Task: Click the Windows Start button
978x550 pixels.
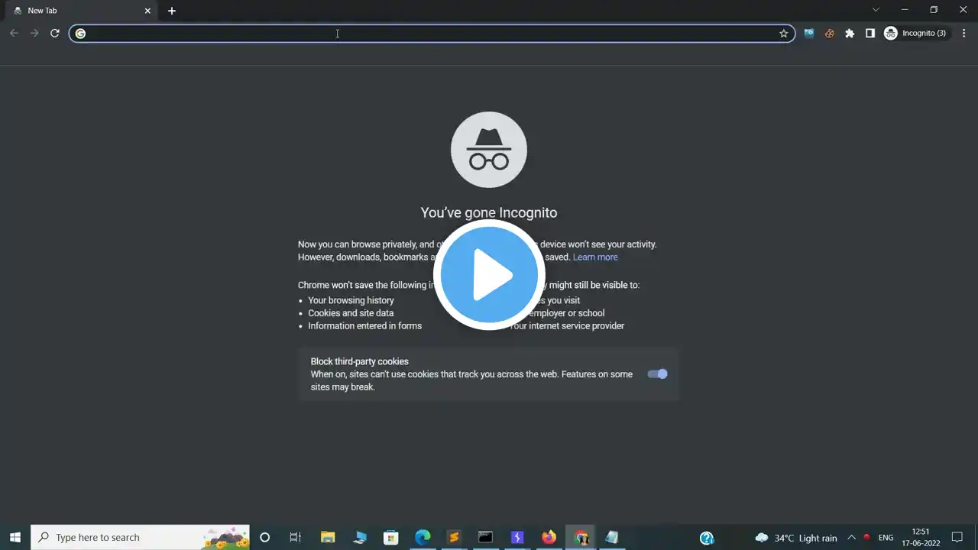Action: (x=15, y=538)
